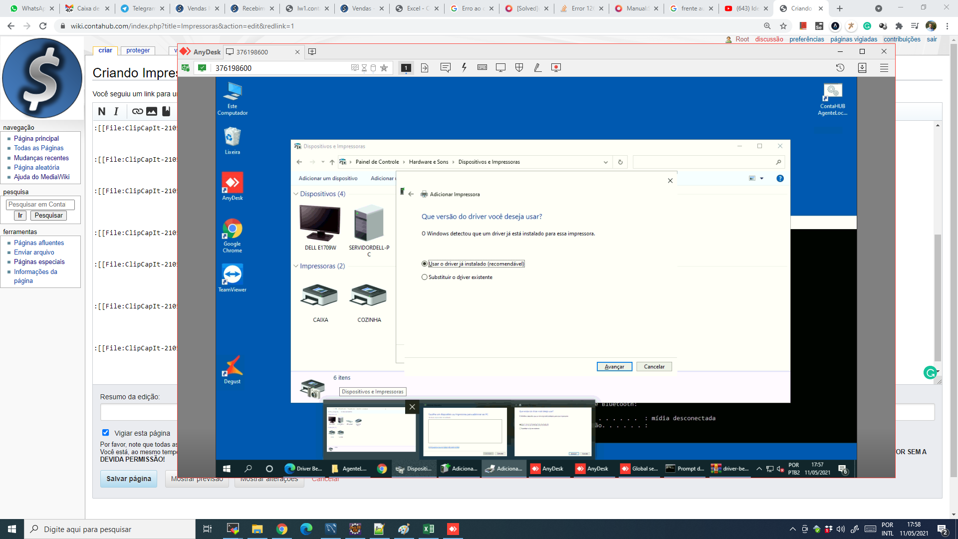Click the Cancelar button in printer wizard
958x539 pixels.
pos(654,366)
